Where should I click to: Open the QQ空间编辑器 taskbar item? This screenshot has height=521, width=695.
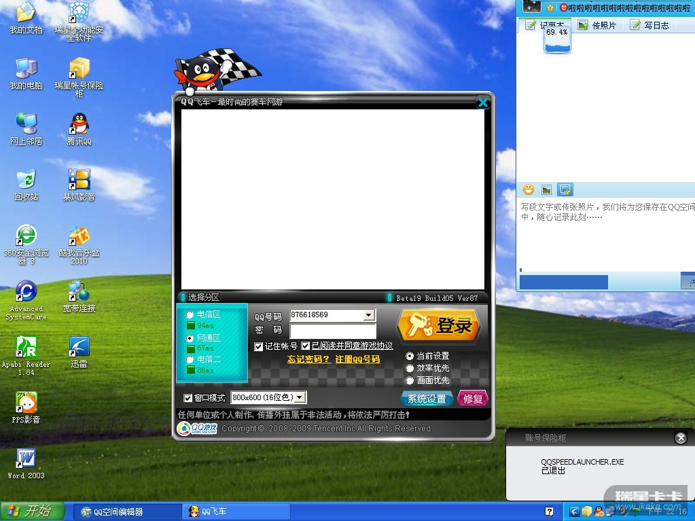126,511
